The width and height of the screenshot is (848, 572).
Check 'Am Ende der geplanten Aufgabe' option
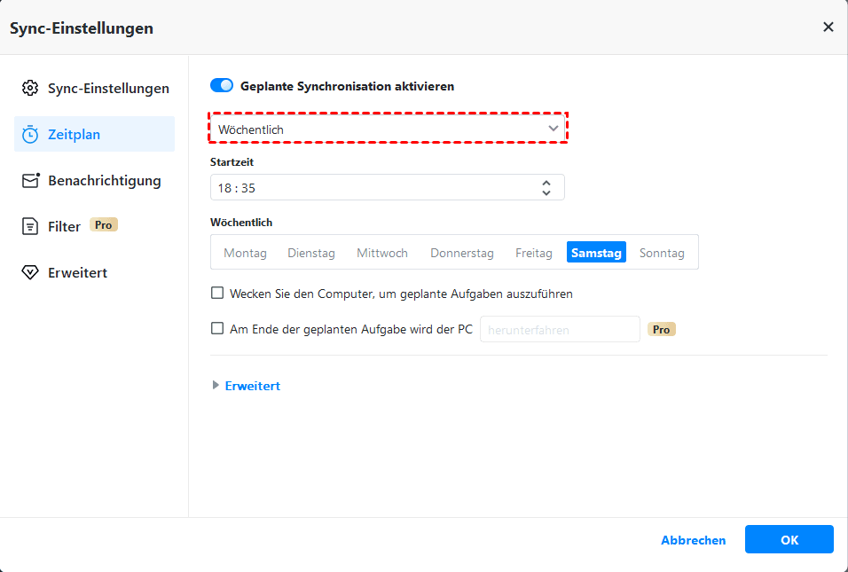217,328
